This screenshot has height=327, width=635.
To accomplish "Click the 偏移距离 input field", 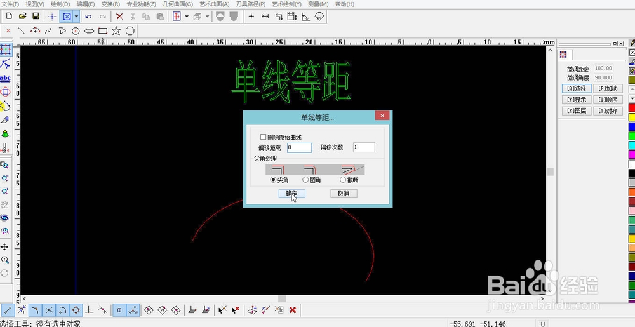I will coord(299,148).
